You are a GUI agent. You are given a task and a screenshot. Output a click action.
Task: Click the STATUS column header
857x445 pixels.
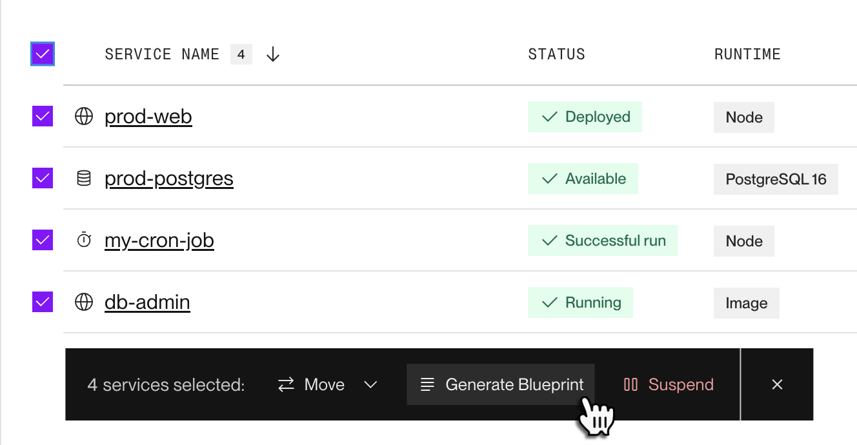coord(556,54)
